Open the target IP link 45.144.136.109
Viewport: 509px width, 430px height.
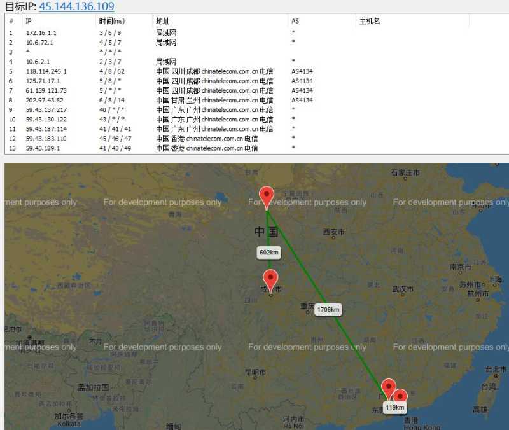76,6
